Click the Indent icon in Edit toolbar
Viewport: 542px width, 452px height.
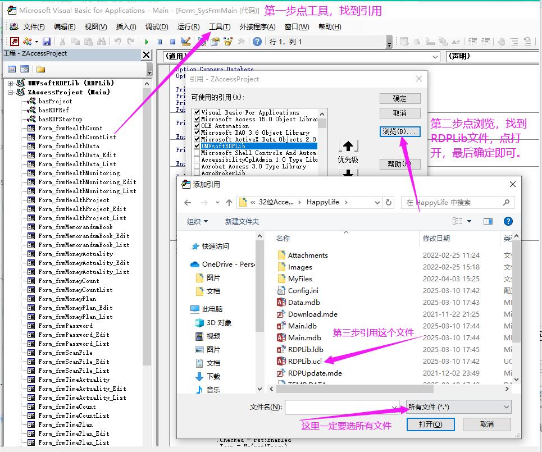[x=472, y=42]
